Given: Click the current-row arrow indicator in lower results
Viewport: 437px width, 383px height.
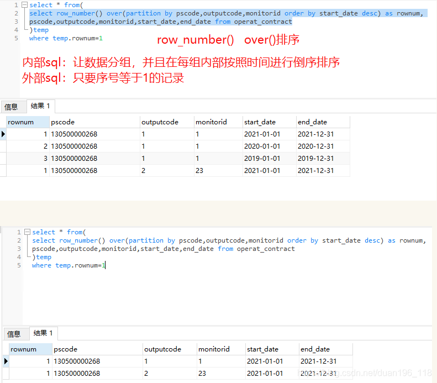Looking at the screenshot, I should click(6, 361).
